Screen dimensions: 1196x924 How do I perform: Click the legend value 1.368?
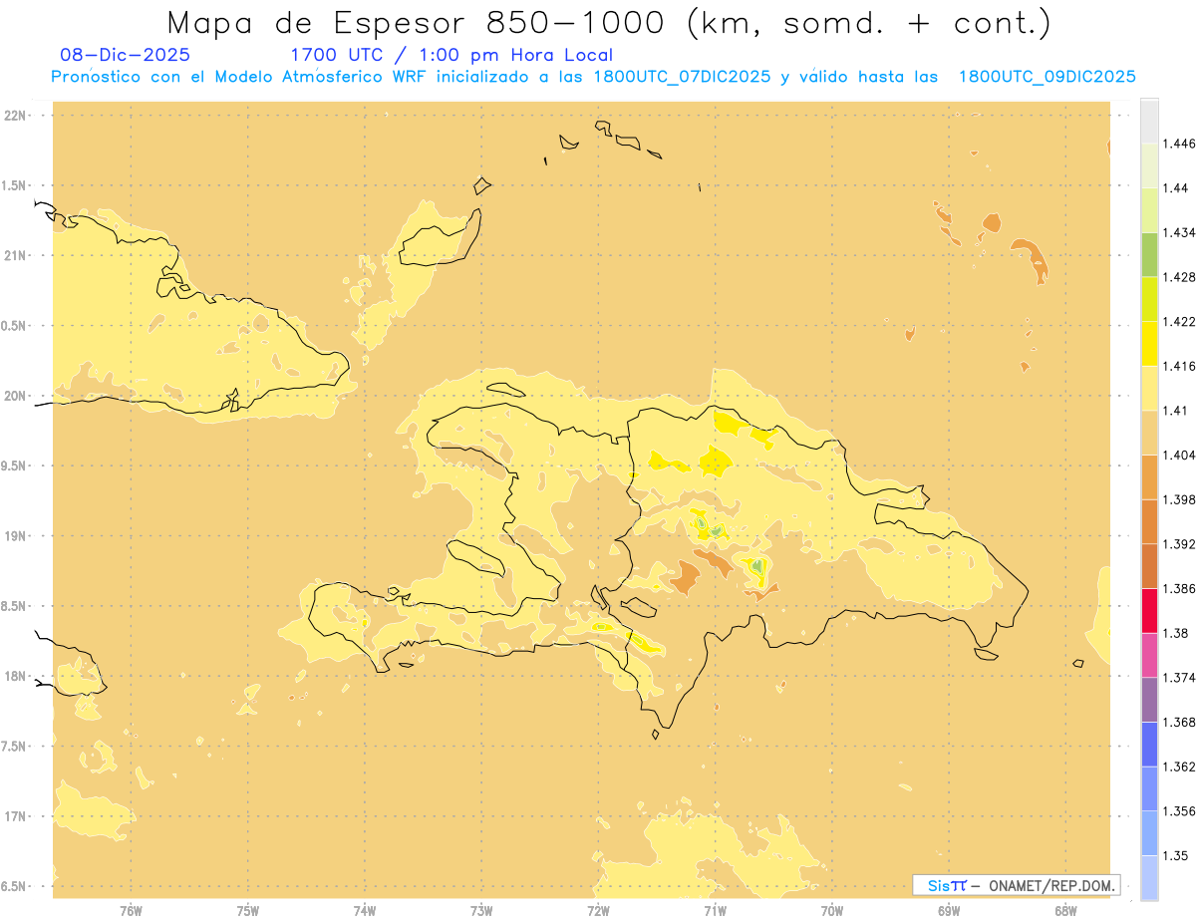click(x=1179, y=722)
